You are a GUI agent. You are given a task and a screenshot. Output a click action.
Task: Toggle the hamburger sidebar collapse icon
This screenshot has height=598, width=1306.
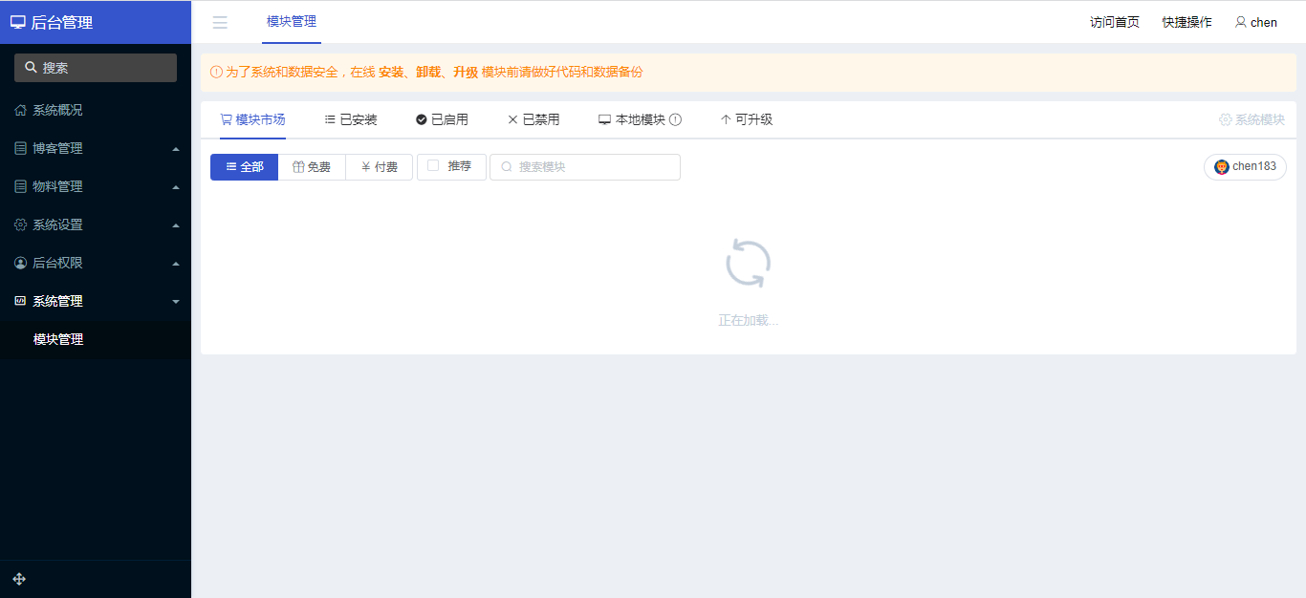(220, 23)
